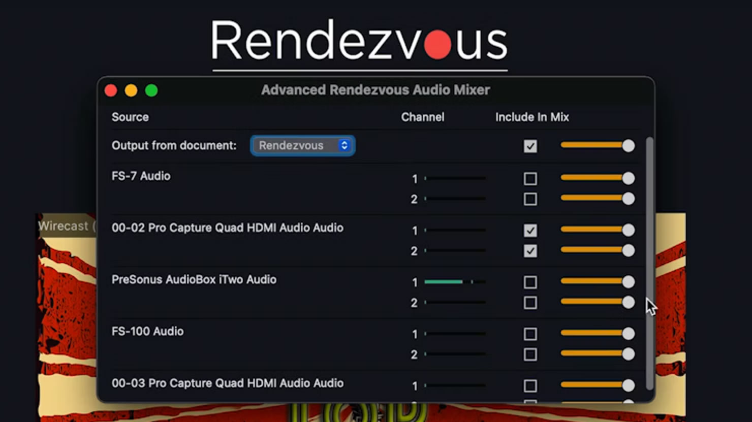Enable FS-7 Audio channel 1 in mix
Viewport: 752px width, 422px height.
pos(530,179)
